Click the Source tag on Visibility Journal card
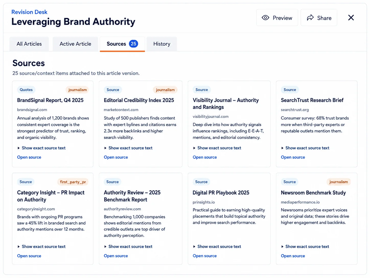The image size is (370, 278). click(x=202, y=90)
